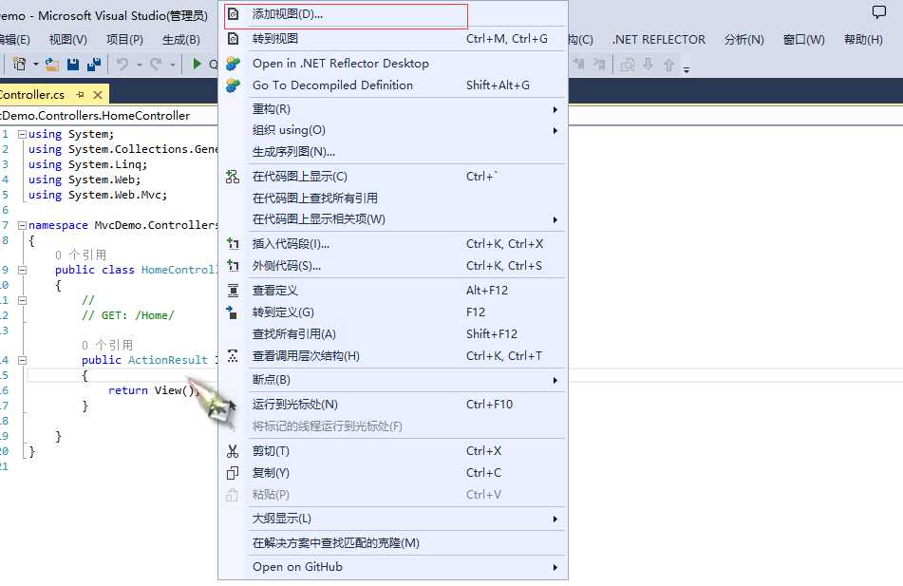
Task: Click the 外侧代码 surround-with icon
Action: tap(233, 266)
